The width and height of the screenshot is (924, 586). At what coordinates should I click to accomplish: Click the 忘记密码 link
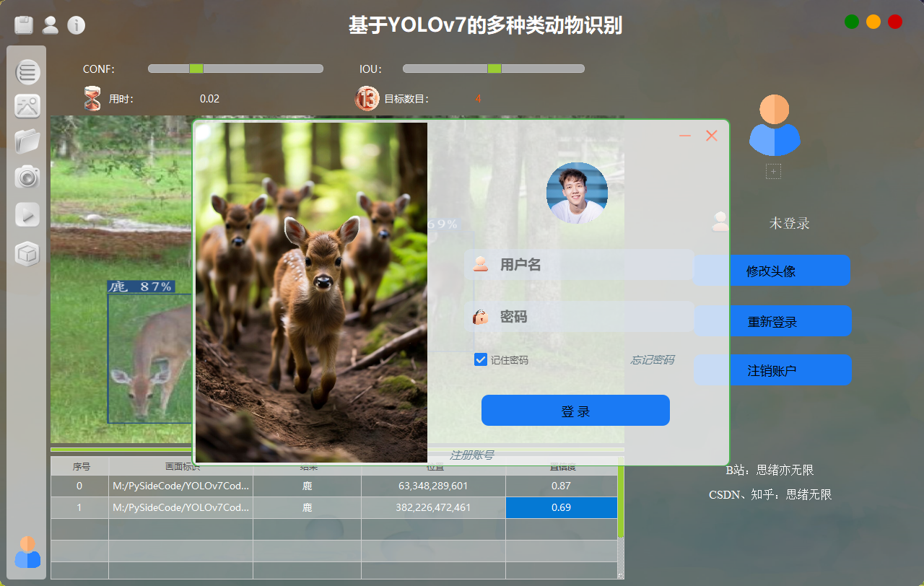(x=652, y=359)
